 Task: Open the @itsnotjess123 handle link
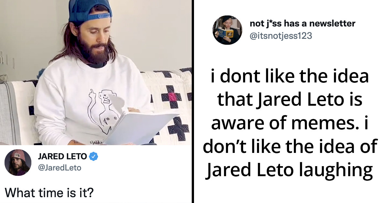click(x=281, y=36)
